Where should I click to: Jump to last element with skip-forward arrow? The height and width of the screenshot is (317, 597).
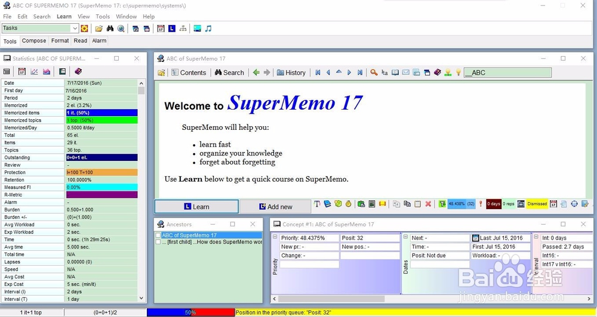360,73
